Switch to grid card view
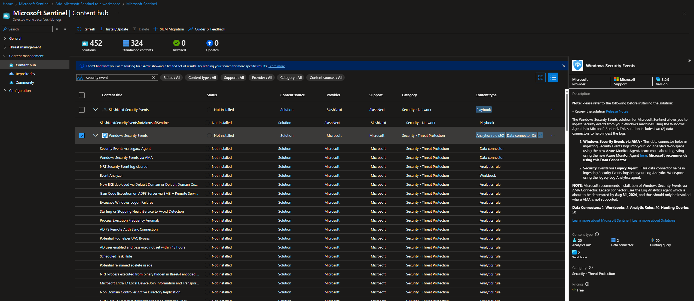 (540, 77)
